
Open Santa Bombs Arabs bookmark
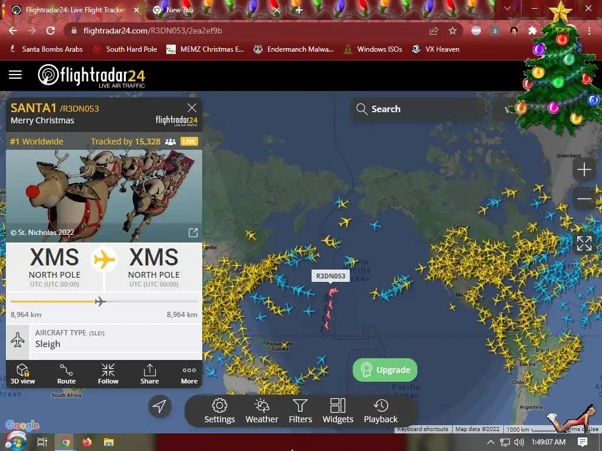[46, 49]
